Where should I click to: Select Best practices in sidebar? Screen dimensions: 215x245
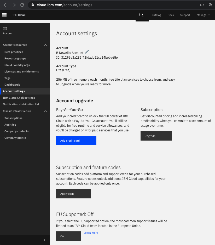(14, 52)
